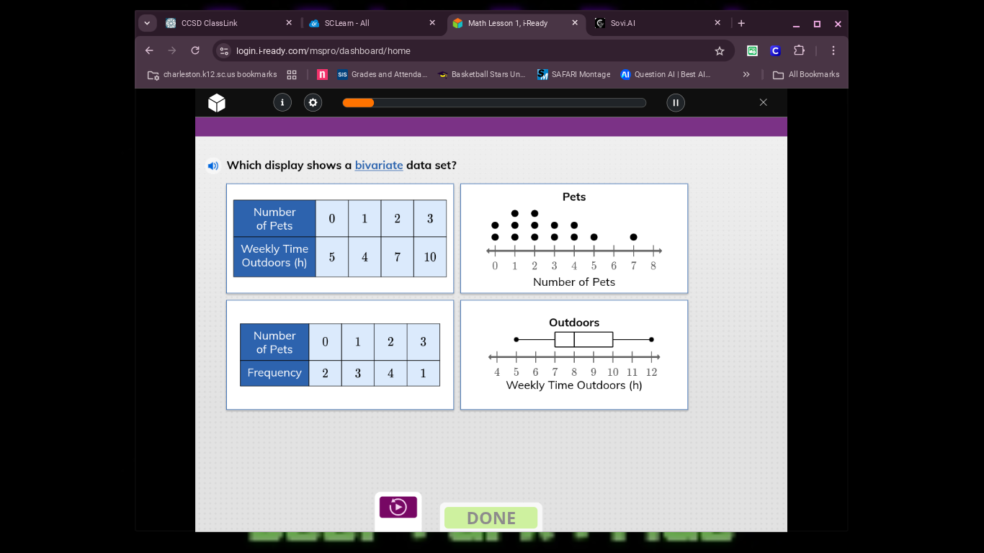Image resolution: width=984 pixels, height=553 pixels.
Task: Select the Pets dot plot answer choice
Action: pyautogui.click(x=573, y=238)
